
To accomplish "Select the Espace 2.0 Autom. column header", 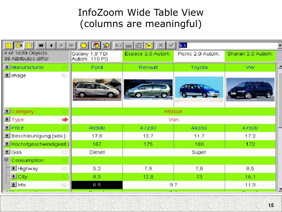I will click(x=148, y=54).
